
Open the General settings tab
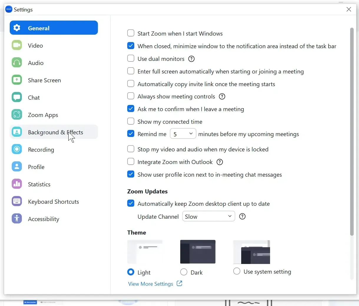54,28
